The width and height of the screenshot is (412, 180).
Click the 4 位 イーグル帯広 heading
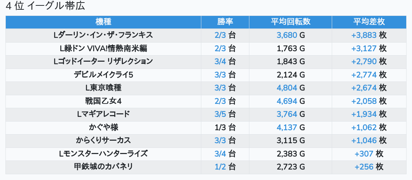[x=45, y=6]
